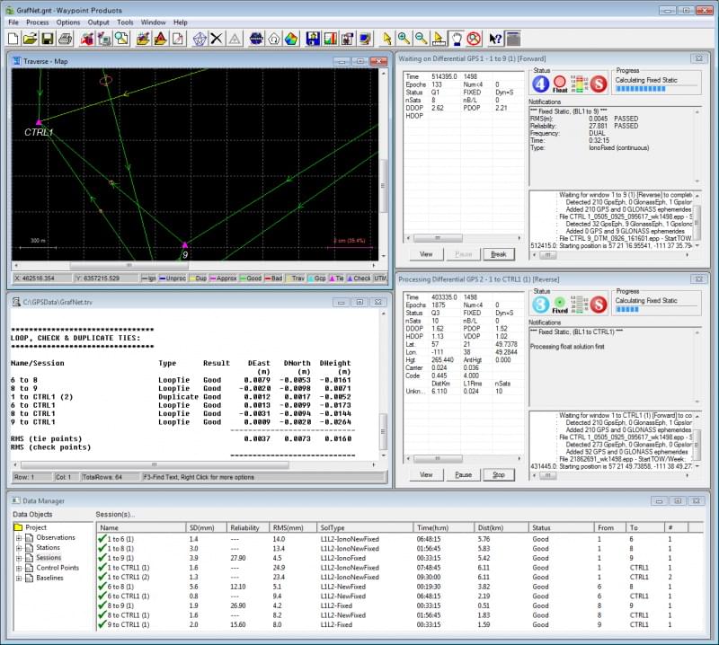This screenshot has height=645, width=719.
Task: Expand Baselines in the Data Manager tree
Action: [20, 578]
